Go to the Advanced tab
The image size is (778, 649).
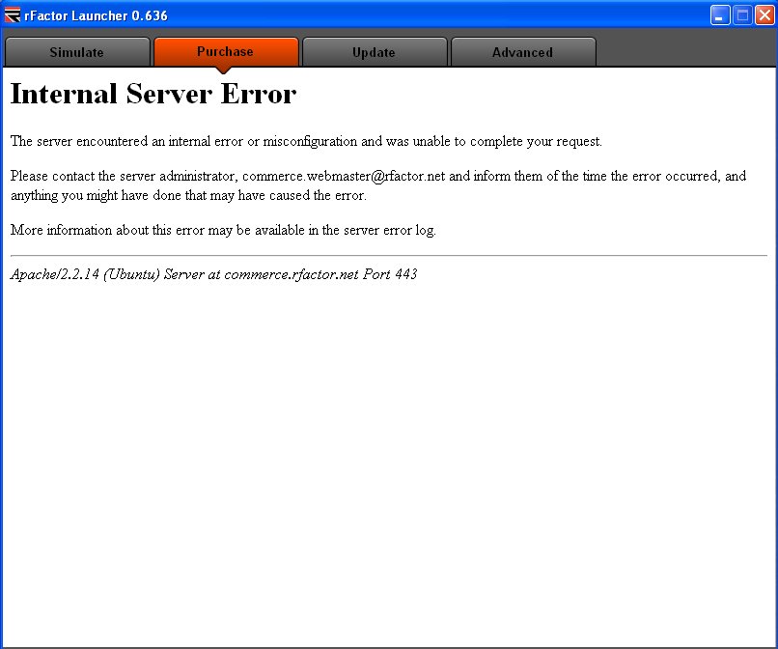522,52
